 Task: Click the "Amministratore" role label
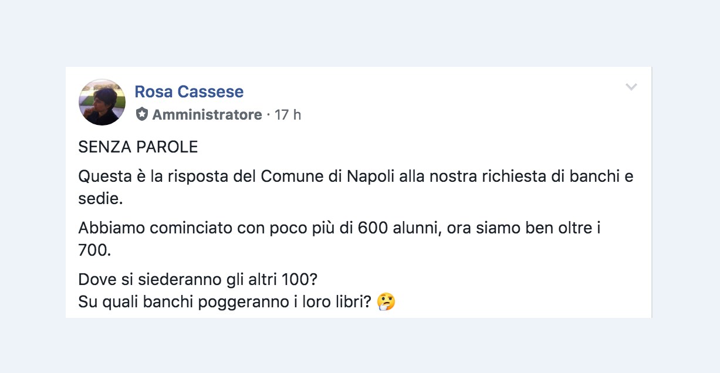coord(207,114)
